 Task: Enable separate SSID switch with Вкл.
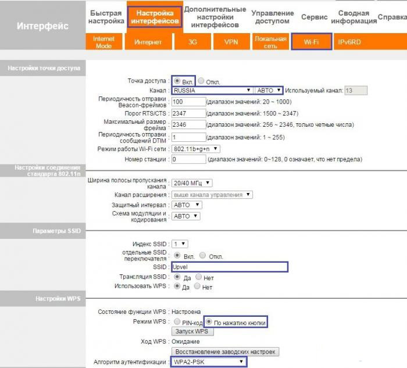[x=177, y=255]
